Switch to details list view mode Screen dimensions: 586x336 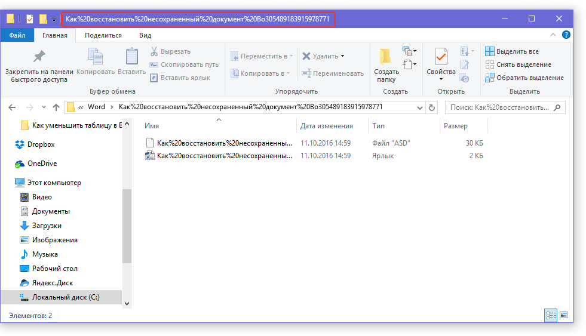[x=550, y=315]
